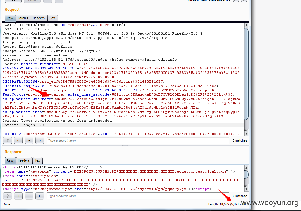Focus the response search term field
Screen dimensions: 301x211
pos(138,196)
